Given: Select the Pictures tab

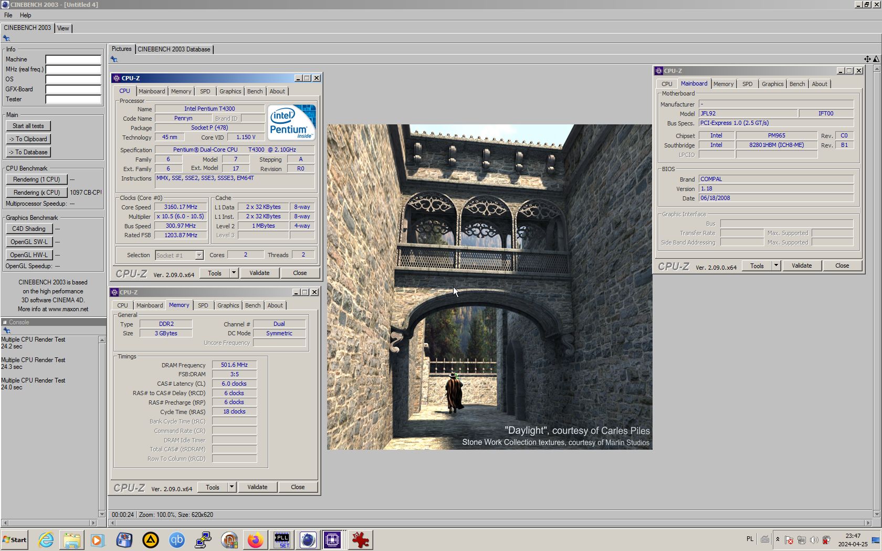Looking at the screenshot, I should coord(122,49).
